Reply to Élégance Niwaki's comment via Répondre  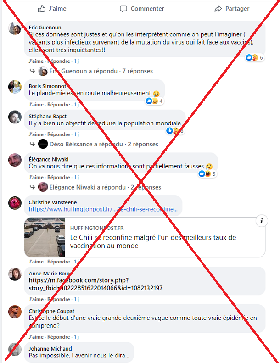pos(59,177)
